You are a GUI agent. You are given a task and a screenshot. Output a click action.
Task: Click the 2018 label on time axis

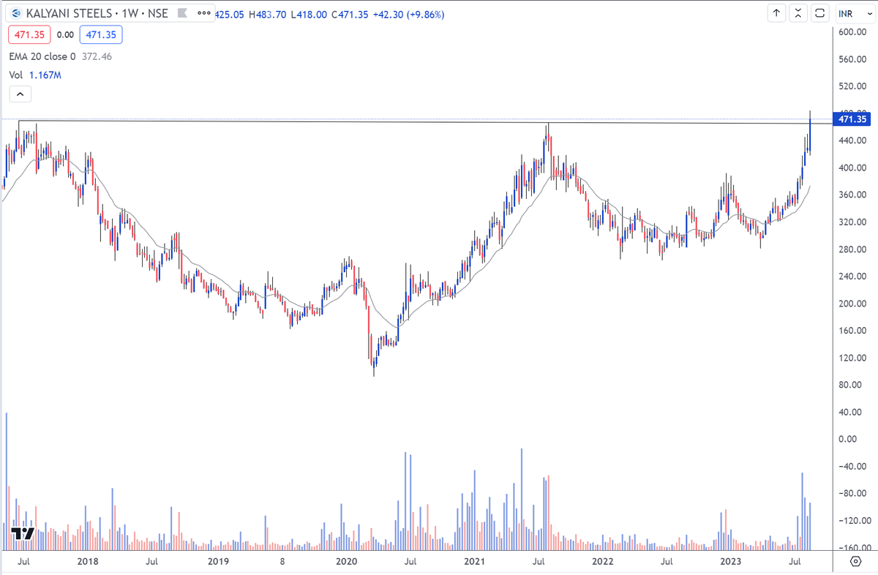point(88,562)
